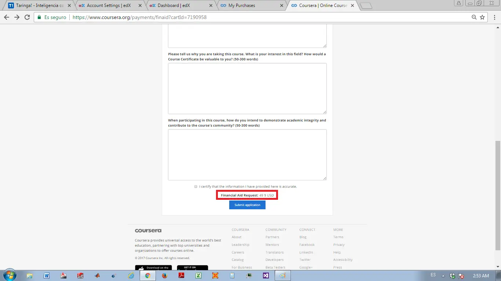501x281 pixels.
Task: Open the Privacy footer link
Action: tap(339, 245)
